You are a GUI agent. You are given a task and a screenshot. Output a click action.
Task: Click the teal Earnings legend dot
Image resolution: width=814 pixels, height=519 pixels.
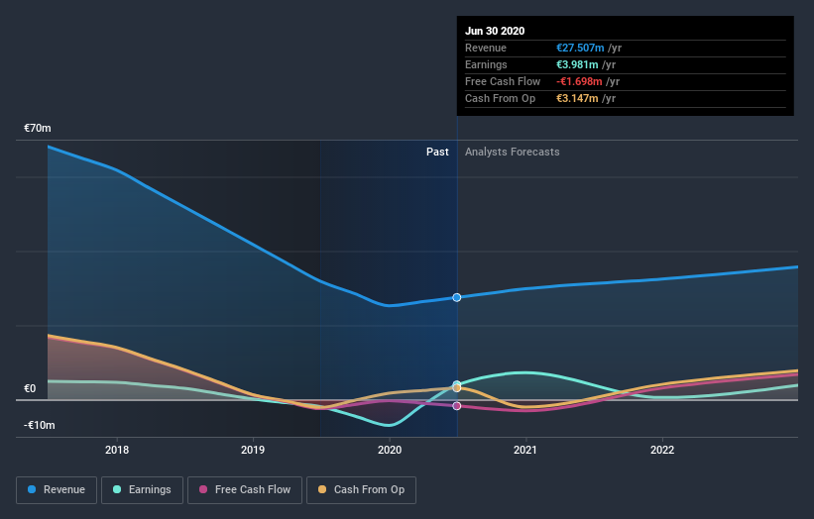click(117, 489)
